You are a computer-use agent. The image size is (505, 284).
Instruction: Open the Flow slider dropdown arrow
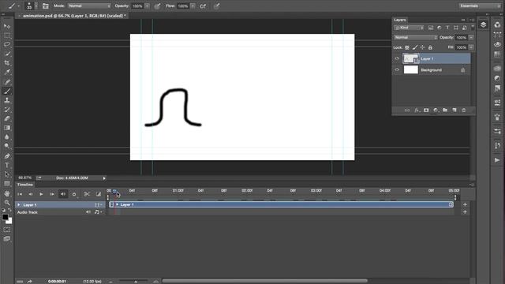tap(193, 6)
